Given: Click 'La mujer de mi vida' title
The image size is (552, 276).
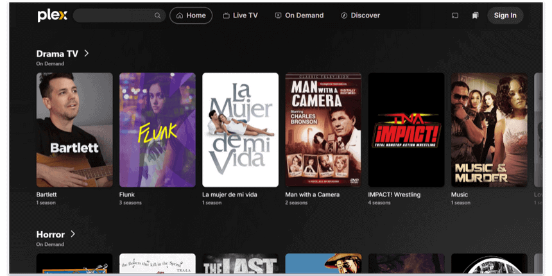Looking at the screenshot, I should coord(230,194).
